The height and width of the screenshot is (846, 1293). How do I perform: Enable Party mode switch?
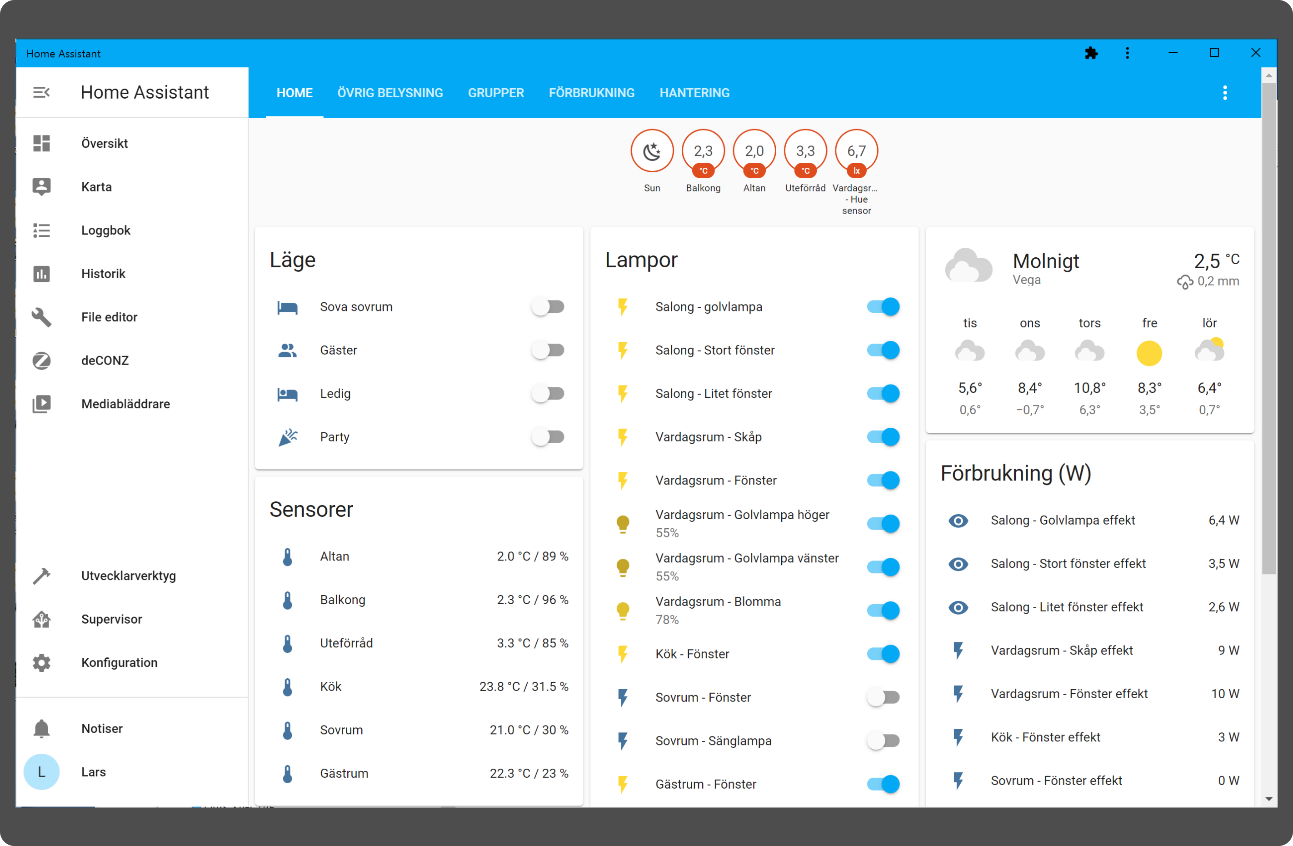click(x=548, y=437)
